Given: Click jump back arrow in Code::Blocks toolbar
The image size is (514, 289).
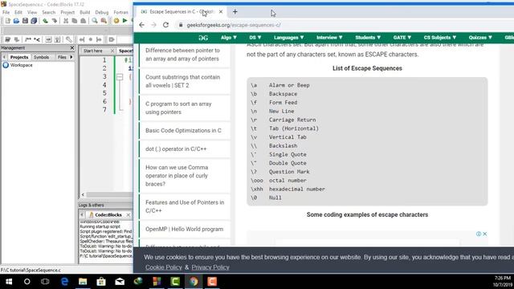Looking at the screenshot, I should point(82,39).
